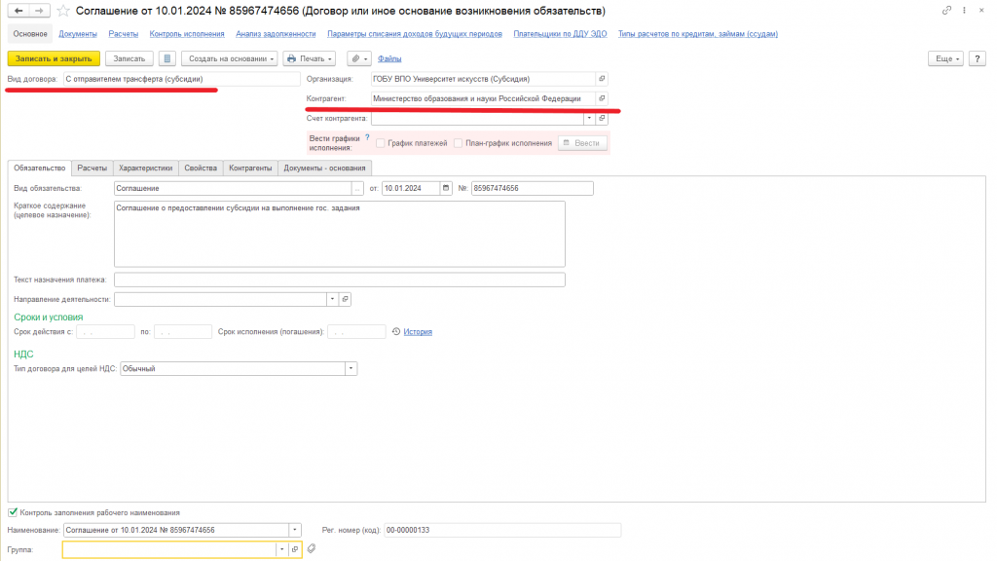997x561 pixels.
Task: Open Счет контрагента record via open icon
Action: [602, 118]
